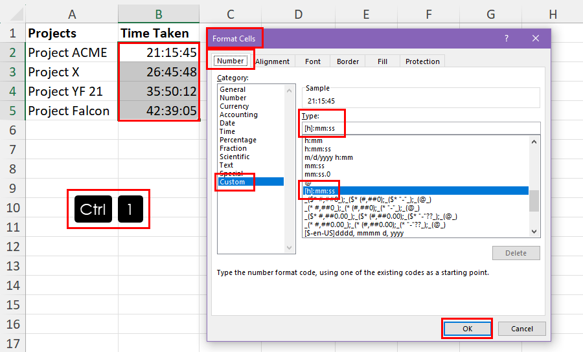Select column H header
The width and height of the screenshot is (583, 352).
tap(553, 14)
